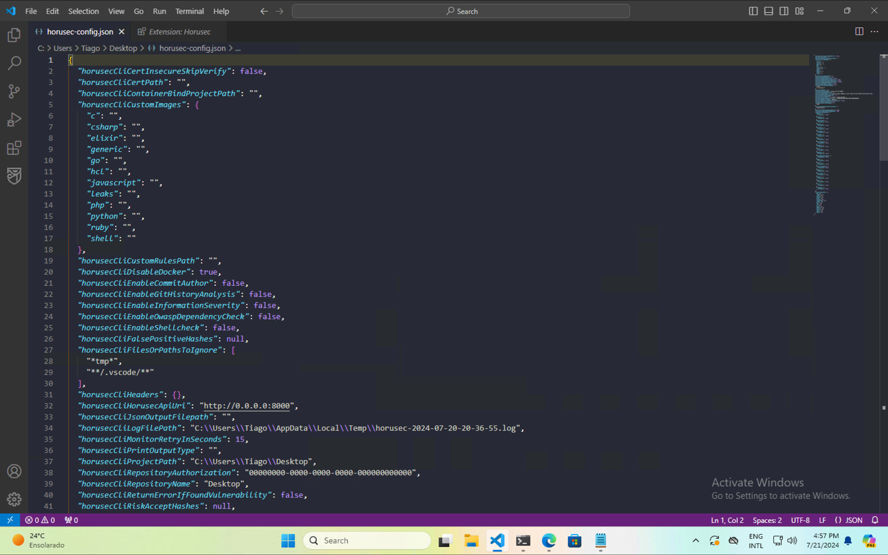Click Users in the breadcrumb path
888x555 pixels.
[x=63, y=48]
